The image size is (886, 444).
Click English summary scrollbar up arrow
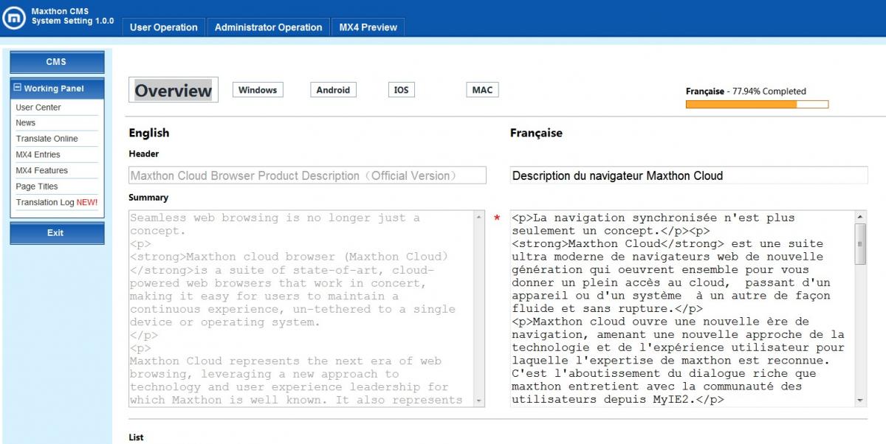click(x=480, y=217)
